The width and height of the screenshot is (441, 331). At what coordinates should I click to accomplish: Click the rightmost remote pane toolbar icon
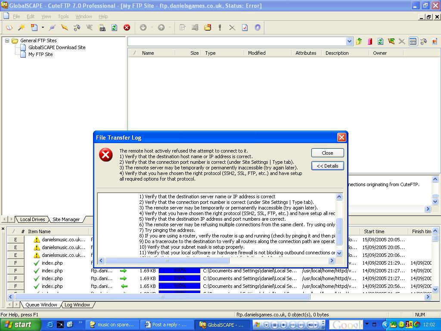pos(435,42)
